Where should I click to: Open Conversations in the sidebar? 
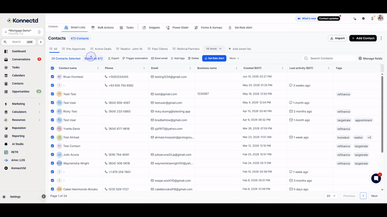(x=21, y=59)
